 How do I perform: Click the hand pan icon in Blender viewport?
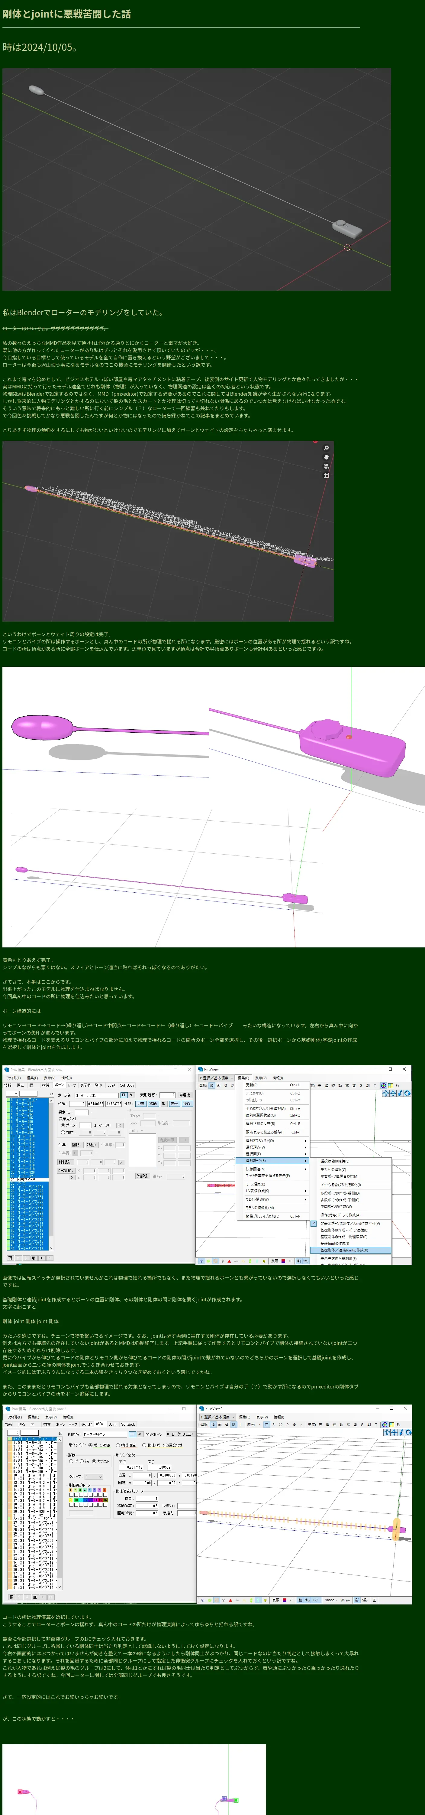pos(326,457)
